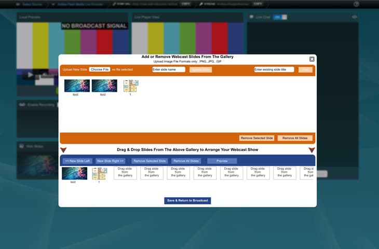Select slide '1' in the webcast show row
379x249 pixels.
[99, 173]
